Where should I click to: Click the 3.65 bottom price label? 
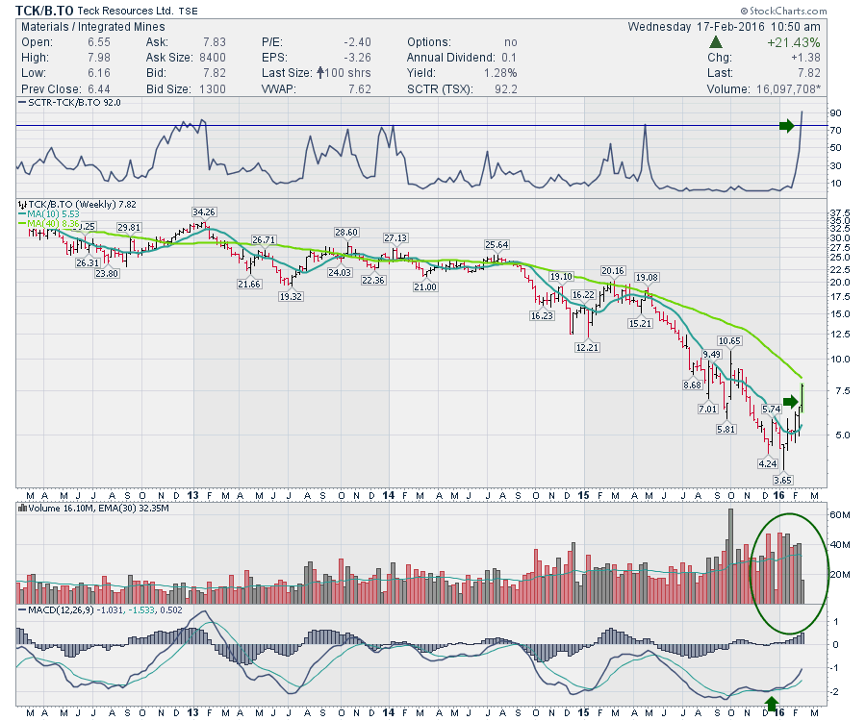click(x=783, y=481)
